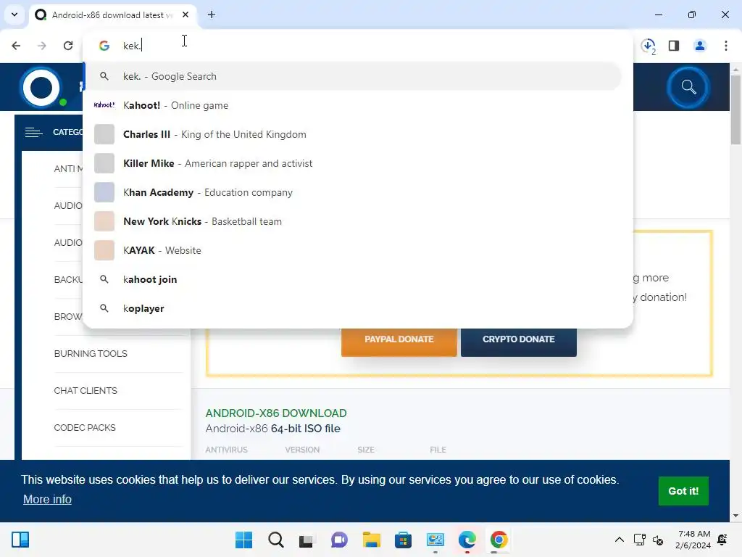Image resolution: width=742 pixels, height=557 pixels.
Task: Open Chat Clients category
Action: pyautogui.click(x=86, y=391)
